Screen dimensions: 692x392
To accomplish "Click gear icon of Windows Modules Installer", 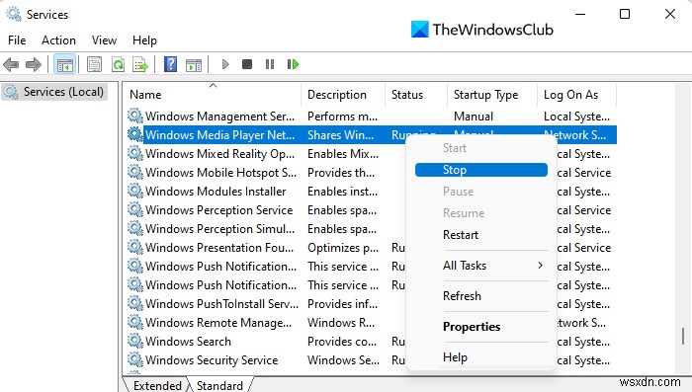I will coord(135,191).
